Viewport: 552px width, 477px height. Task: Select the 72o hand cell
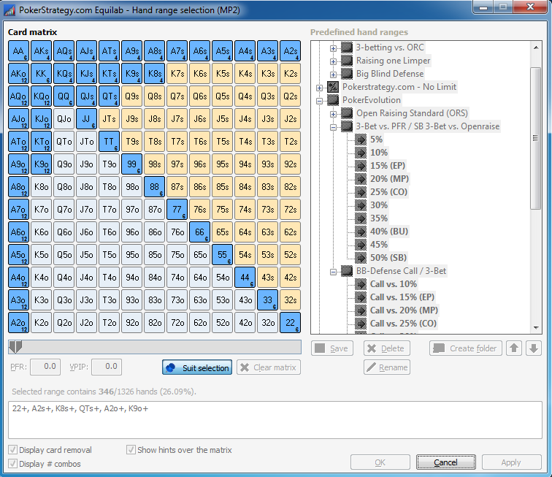[x=177, y=322]
